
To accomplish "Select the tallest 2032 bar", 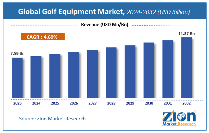I will (x=187, y=68).
